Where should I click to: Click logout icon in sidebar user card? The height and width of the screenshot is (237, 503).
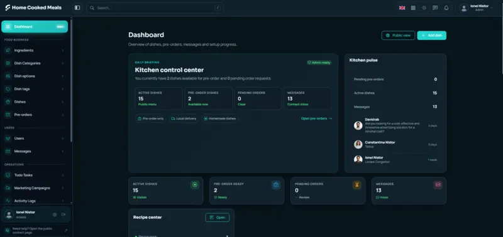64,214
